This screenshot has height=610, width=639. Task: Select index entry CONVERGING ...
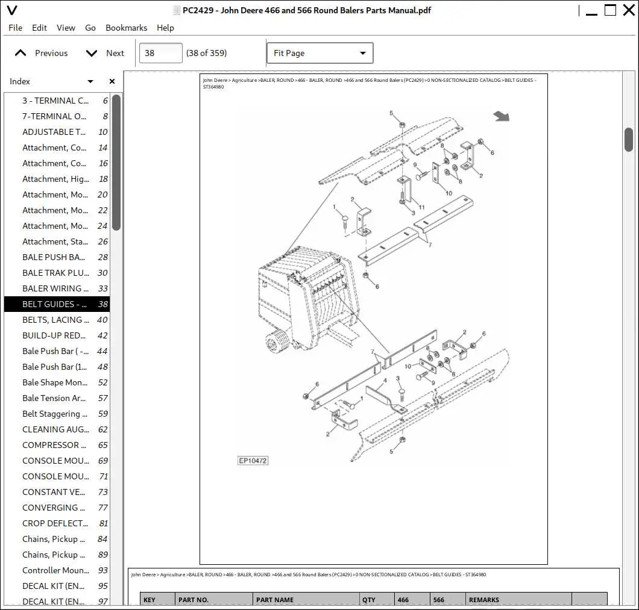click(x=57, y=508)
